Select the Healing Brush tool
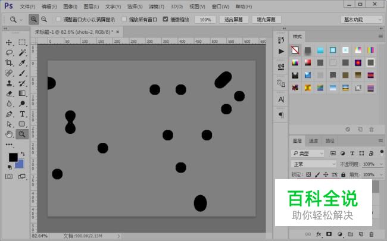This screenshot has height=241, width=387. click(9, 73)
